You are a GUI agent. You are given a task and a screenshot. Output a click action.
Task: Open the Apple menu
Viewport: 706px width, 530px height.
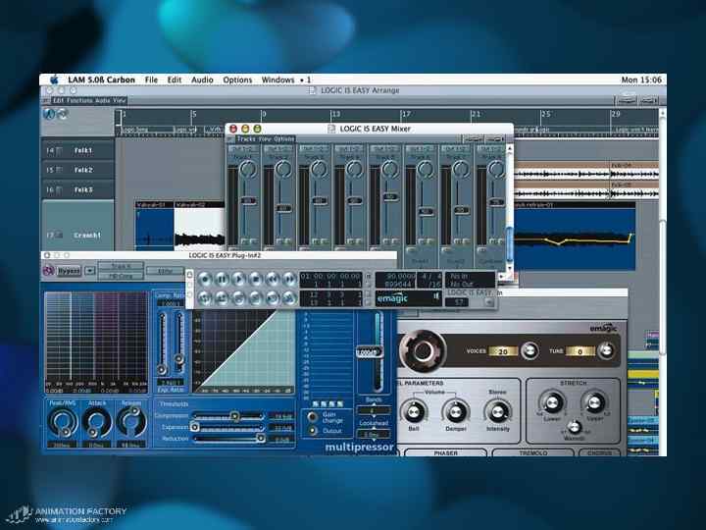pos(54,79)
